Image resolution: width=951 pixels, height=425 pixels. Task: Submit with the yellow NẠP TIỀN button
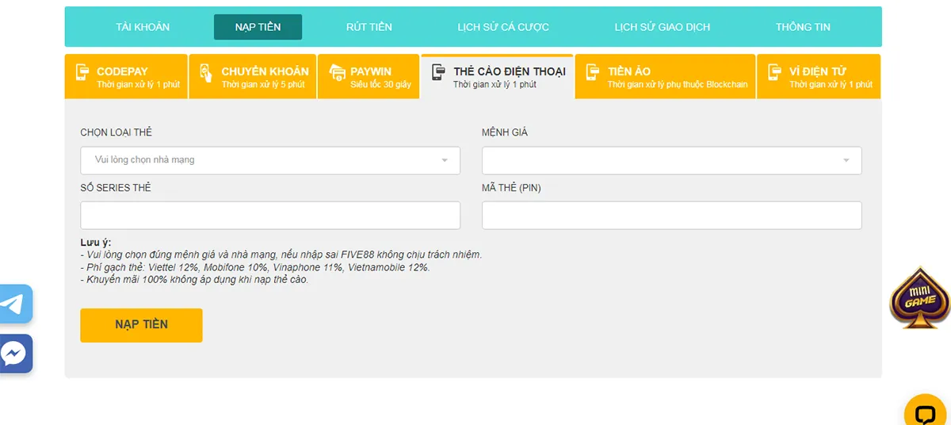pos(141,325)
